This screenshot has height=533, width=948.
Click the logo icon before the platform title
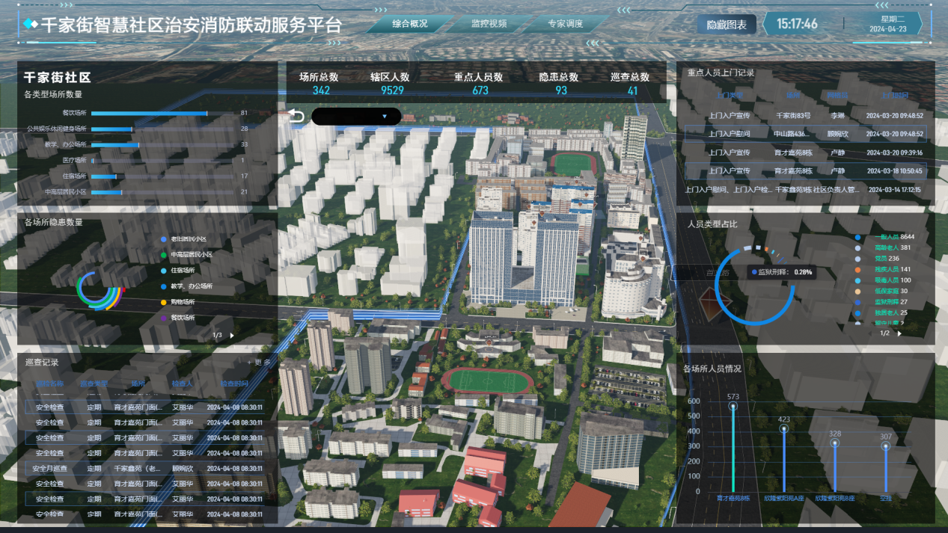point(31,25)
